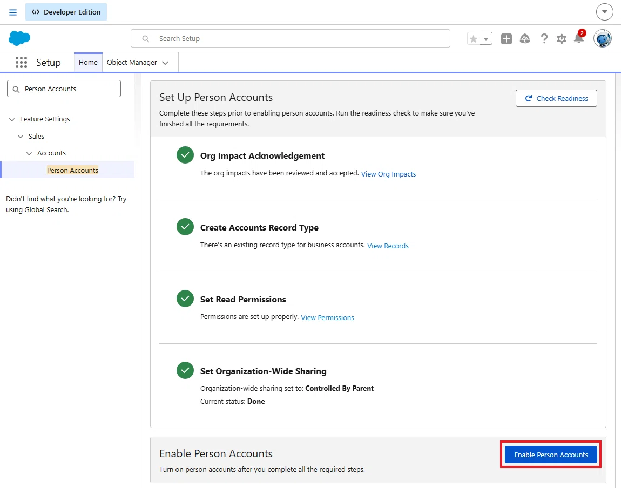Open the favorites list dropdown arrow
This screenshot has width=621, height=488.
pos(486,39)
